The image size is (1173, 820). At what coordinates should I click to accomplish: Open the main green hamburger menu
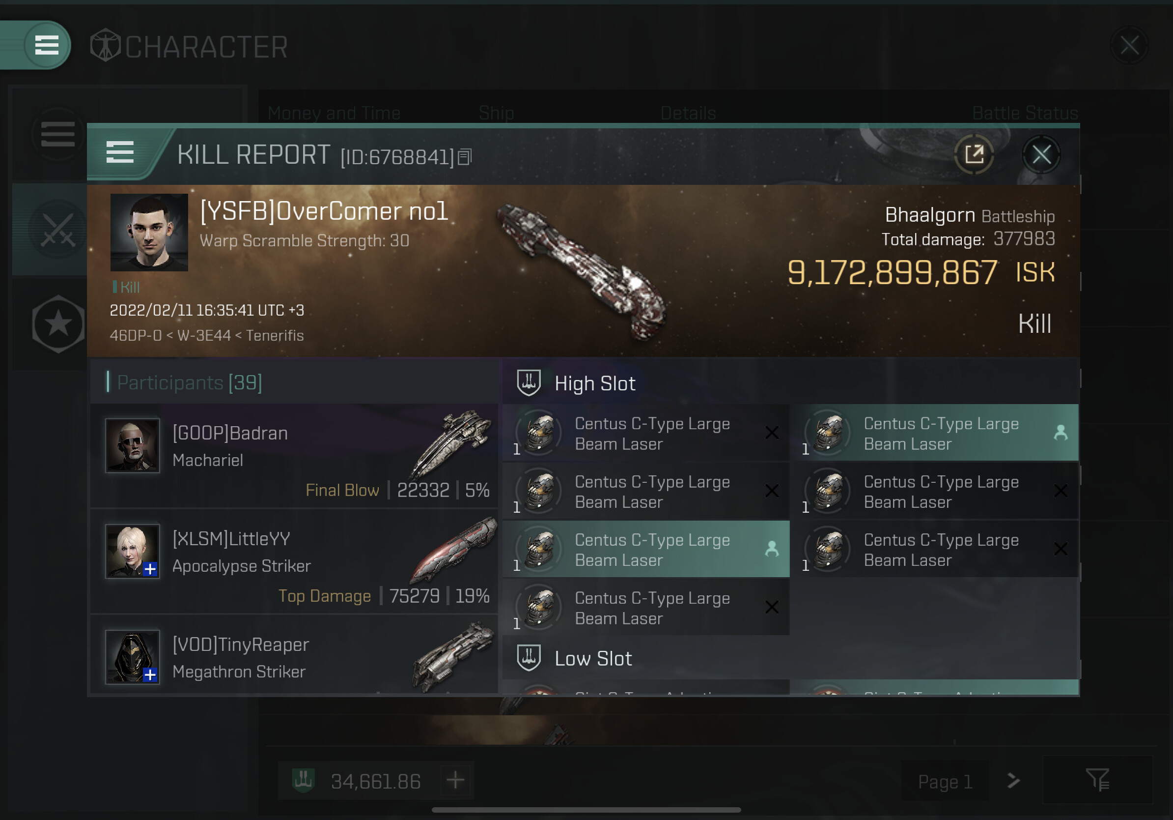tap(47, 45)
